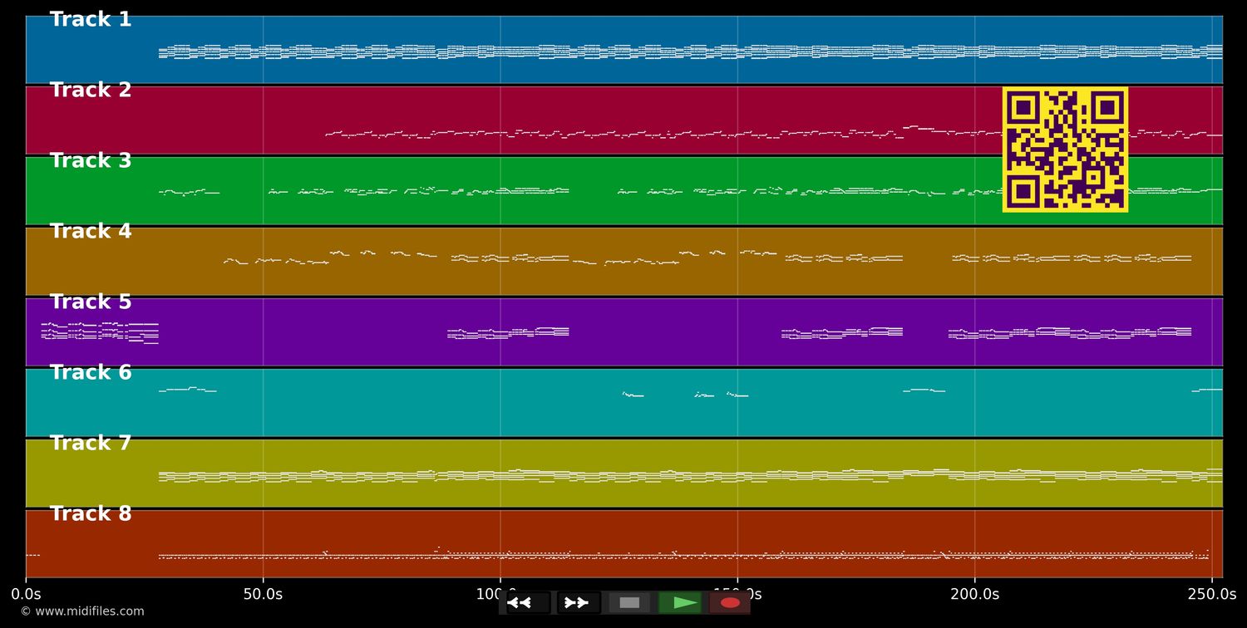Image resolution: width=1247 pixels, height=628 pixels.
Task: Select the QR code overlay on Track 2
Action: 1065,150
